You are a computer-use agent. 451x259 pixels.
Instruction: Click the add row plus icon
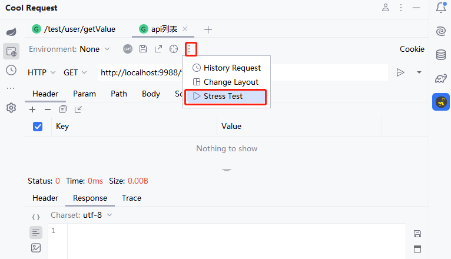[x=32, y=109]
